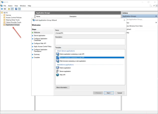Click the Application Groups folder icon
Screen dimensions: 158x114
pos(4,25)
